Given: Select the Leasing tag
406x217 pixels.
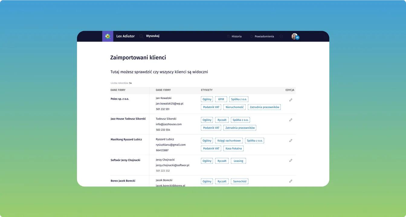Looking at the screenshot, I should pyautogui.click(x=238, y=161).
